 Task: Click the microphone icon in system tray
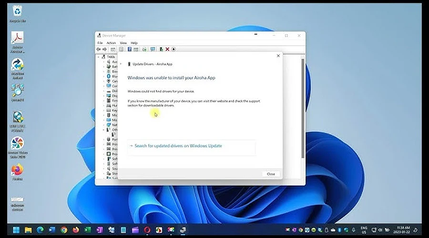354,230
